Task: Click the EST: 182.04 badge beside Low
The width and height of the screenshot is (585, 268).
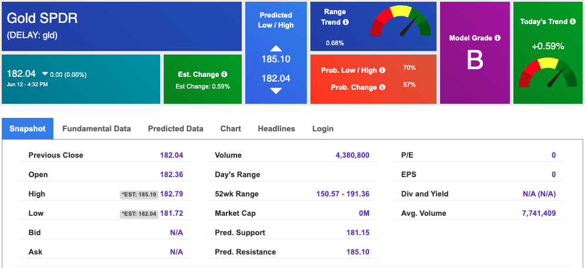Action: pos(139,213)
